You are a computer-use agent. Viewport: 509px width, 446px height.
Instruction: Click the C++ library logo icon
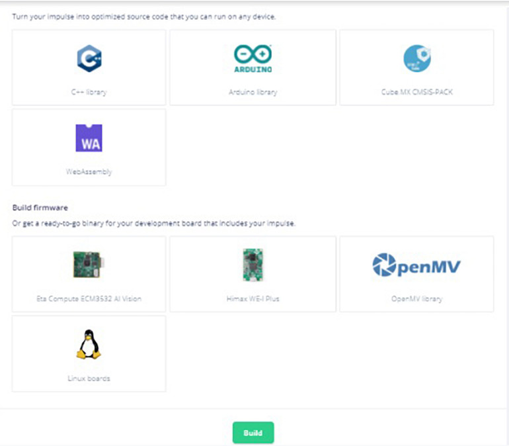click(x=89, y=58)
